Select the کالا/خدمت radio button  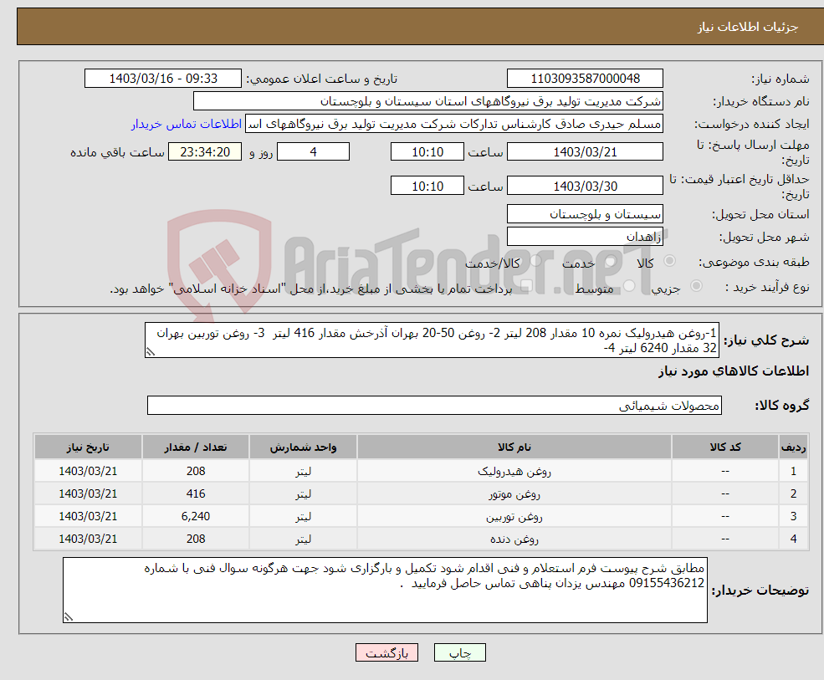coord(535,261)
